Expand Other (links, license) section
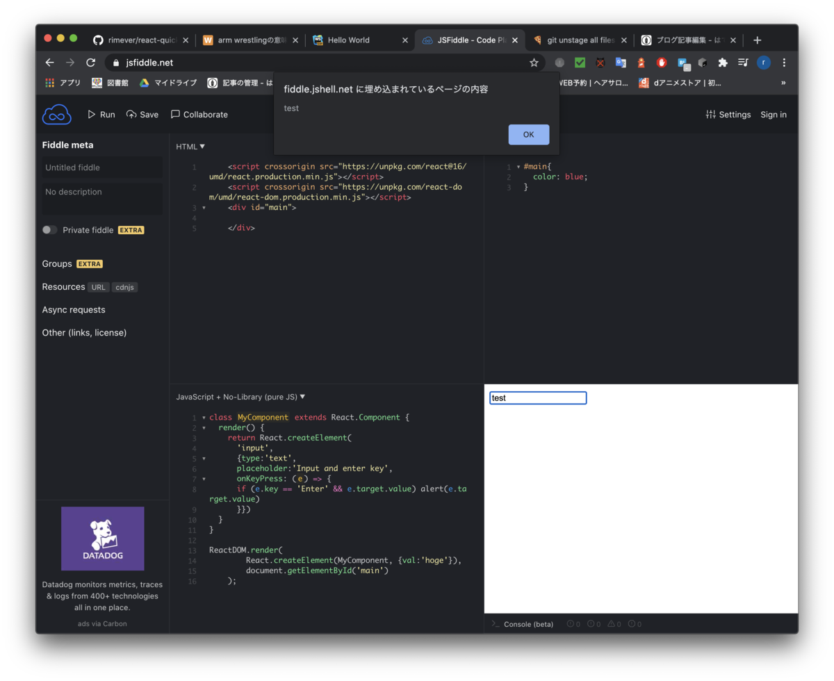834x681 pixels. [x=84, y=333]
